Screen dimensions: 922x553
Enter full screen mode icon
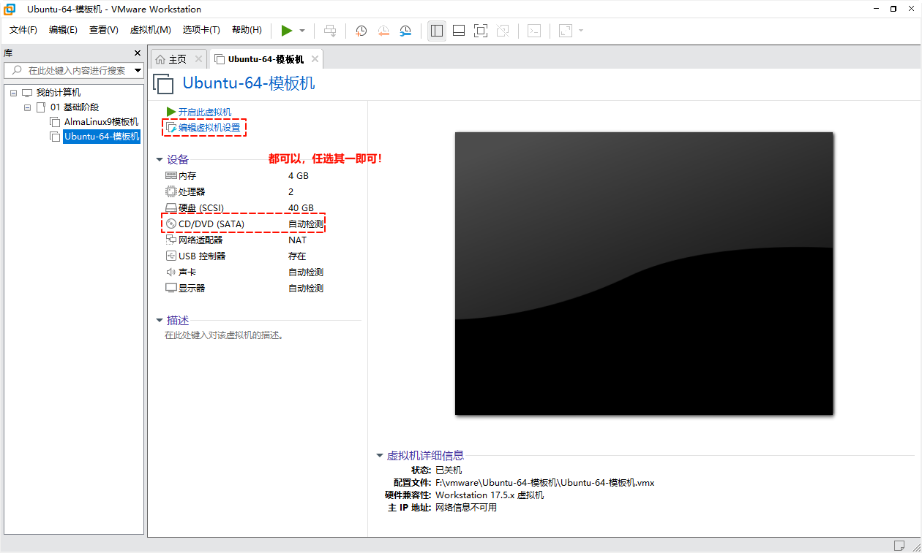tap(480, 31)
